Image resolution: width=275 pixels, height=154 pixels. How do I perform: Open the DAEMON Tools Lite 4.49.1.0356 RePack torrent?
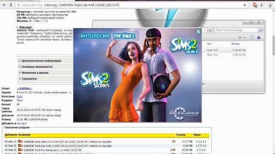tap(68, 146)
